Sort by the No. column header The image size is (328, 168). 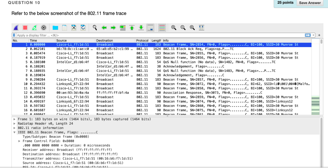20,40
